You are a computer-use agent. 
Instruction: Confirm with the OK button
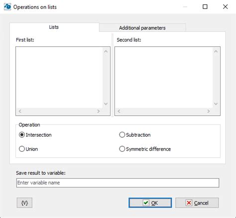point(150,203)
